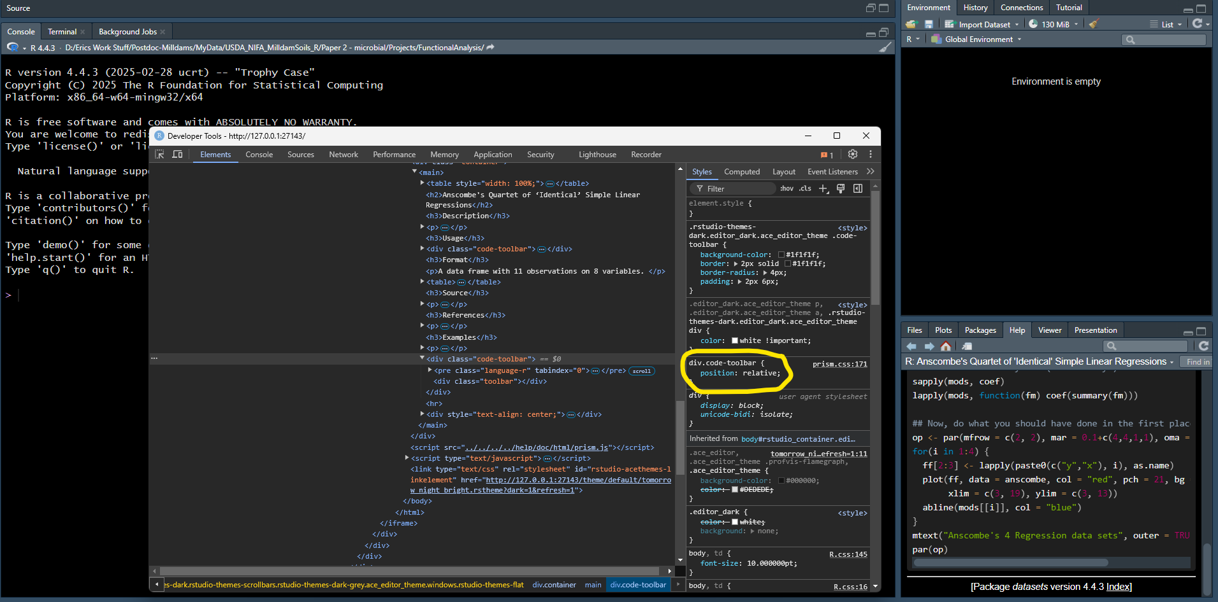Viewport: 1218px width, 602px height.
Task: Click the scroll badge on pre element
Action: click(642, 371)
